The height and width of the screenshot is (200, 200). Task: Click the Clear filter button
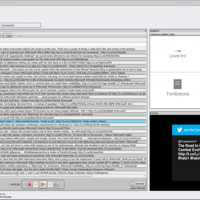pyautogui.click(x=18, y=36)
